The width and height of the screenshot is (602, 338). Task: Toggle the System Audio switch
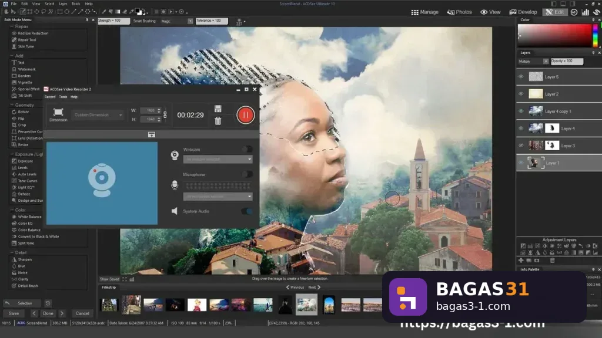coord(248,211)
